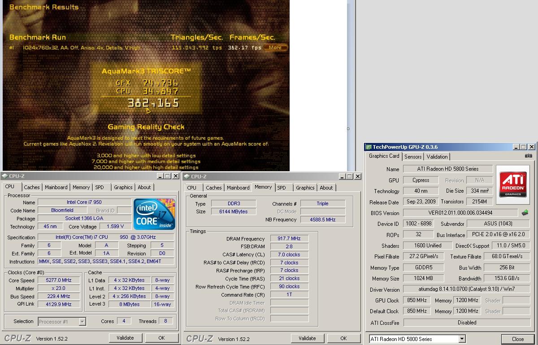
Task: Click Validate in right CPU-Z window
Action: (x=307, y=338)
